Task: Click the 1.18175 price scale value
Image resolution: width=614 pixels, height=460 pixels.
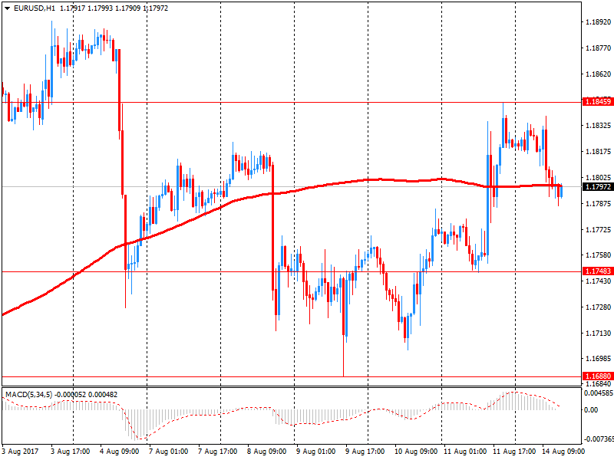Action: point(598,151)
